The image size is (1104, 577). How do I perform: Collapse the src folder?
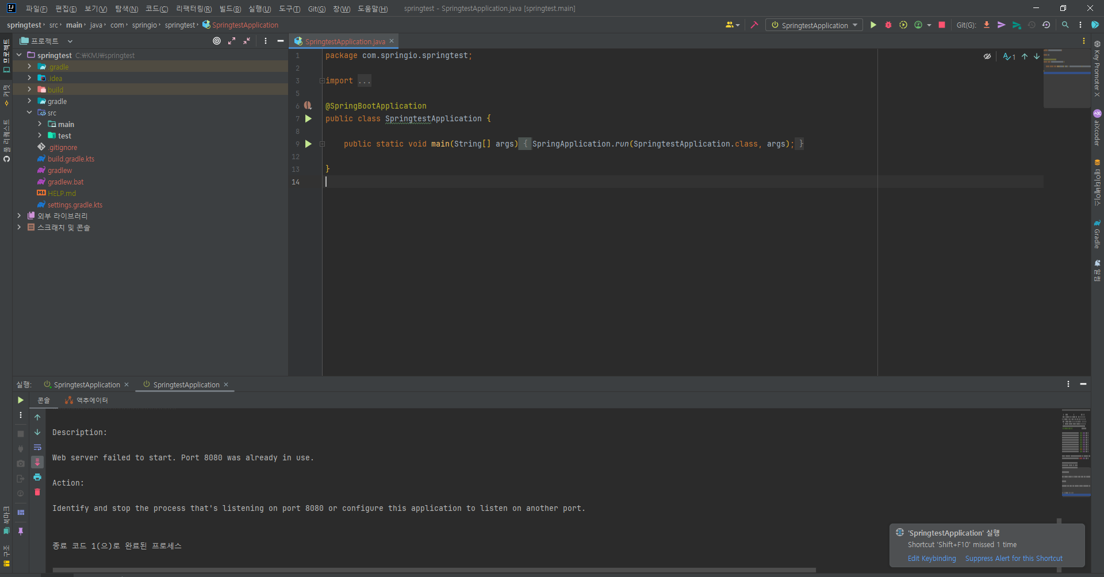29,113
